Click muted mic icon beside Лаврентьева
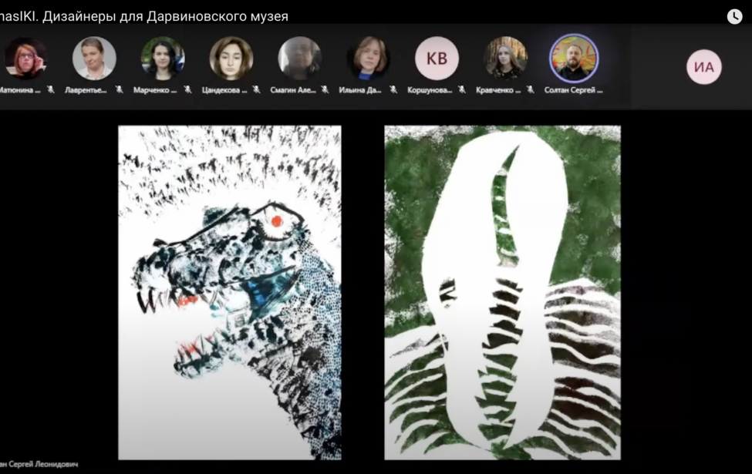The image size is (752, 474). click(x=120, y=90)
